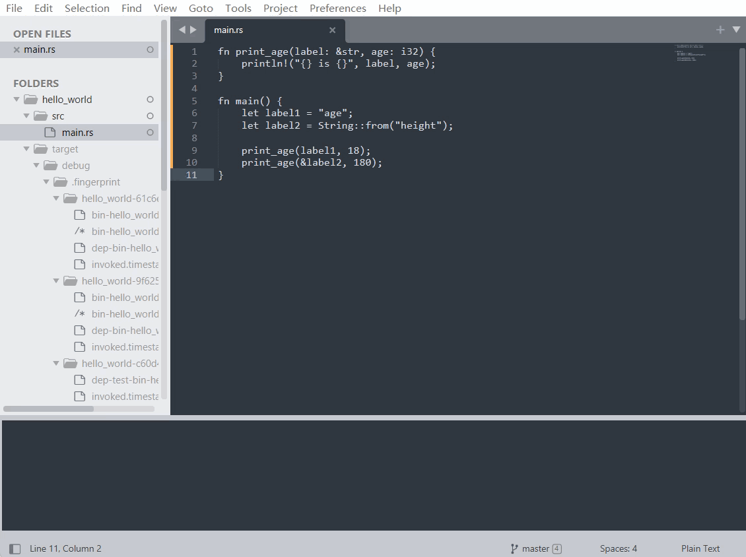The image size is (746, 557).
Task: Click the horizontal scrollbar below the sidebar
Action: pyautogui.click(x=48, y=409)
